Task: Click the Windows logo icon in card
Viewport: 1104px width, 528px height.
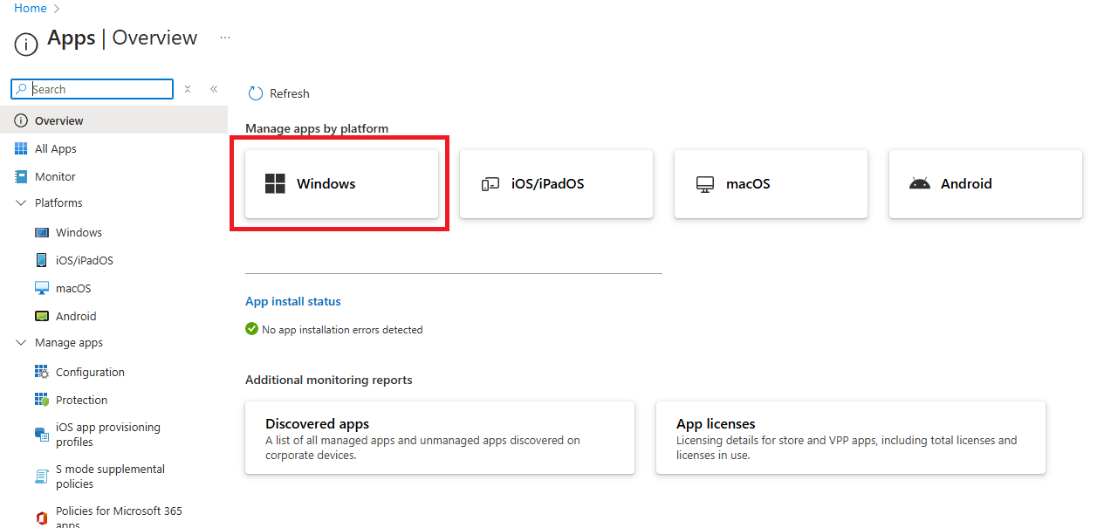Action: pyautogui.click(x=275, y=184)
